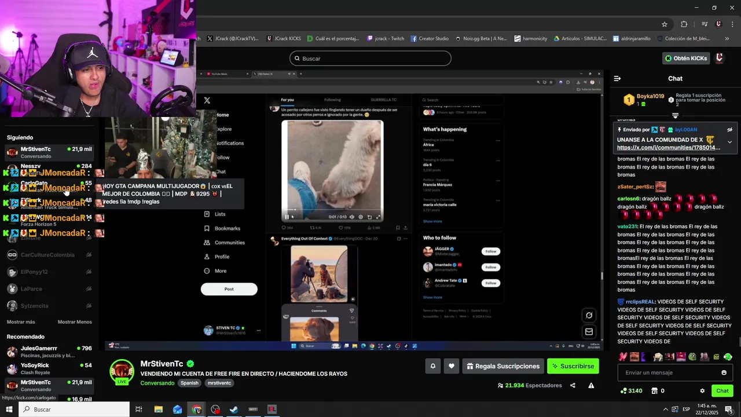Expand the gift leaderboard arrow under Boyka1019
The height and width of the screenshot is (417, 741).
[675, 116]
